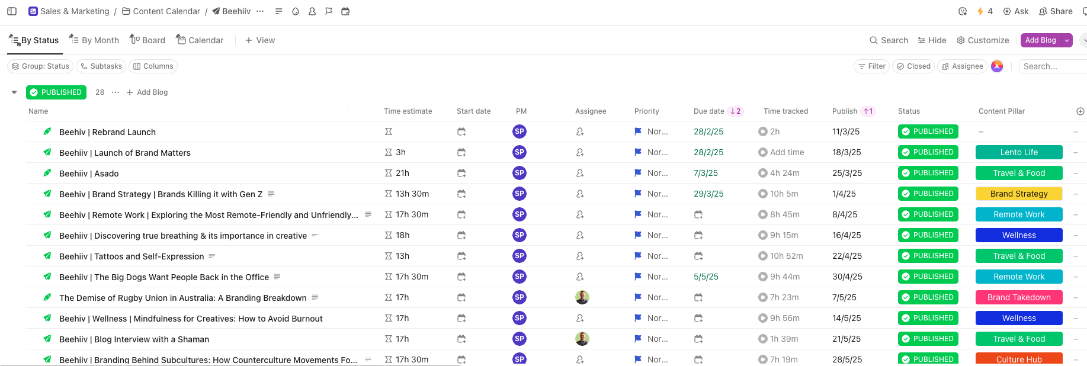This screenshot has width=1087, height=366.
Task: Click the Brand Strategy yellow pillar tag
Action: (1018, 194)
